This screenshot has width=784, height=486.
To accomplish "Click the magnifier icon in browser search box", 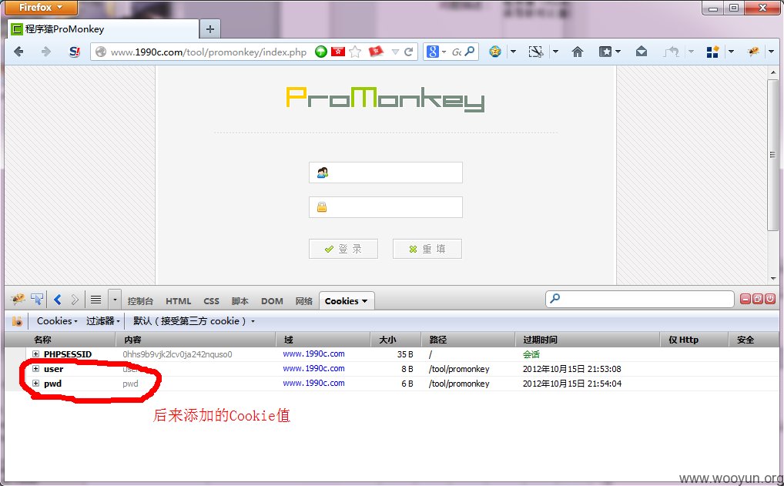I will coord(469,52).
